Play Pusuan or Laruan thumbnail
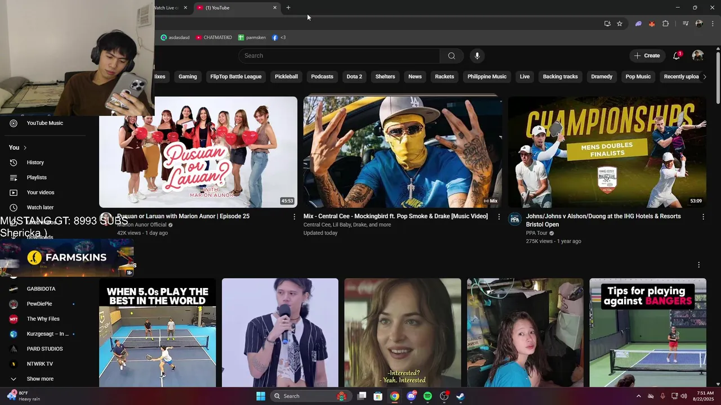 pyautogui.click(x=198, y=152)
